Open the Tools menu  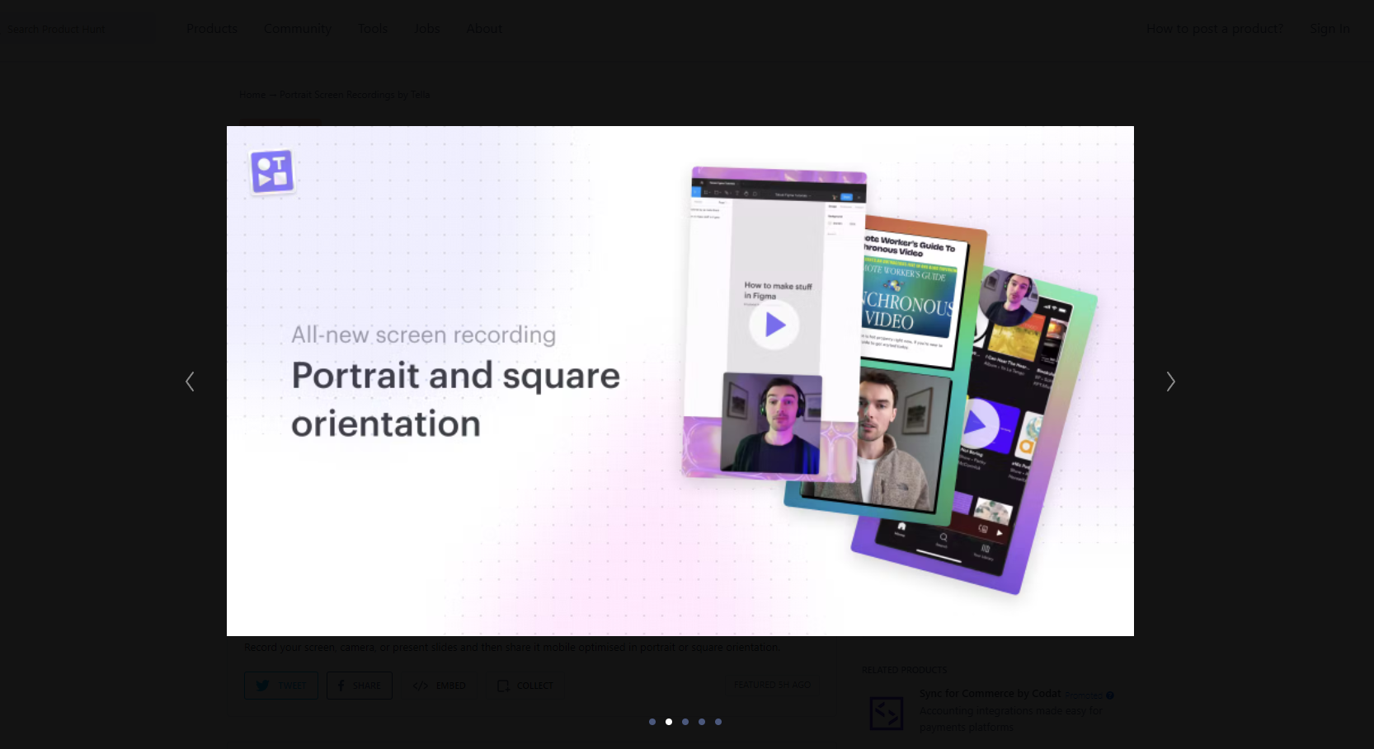(373, 29)
